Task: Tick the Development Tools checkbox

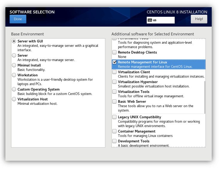Action: (x=114, y=141)
